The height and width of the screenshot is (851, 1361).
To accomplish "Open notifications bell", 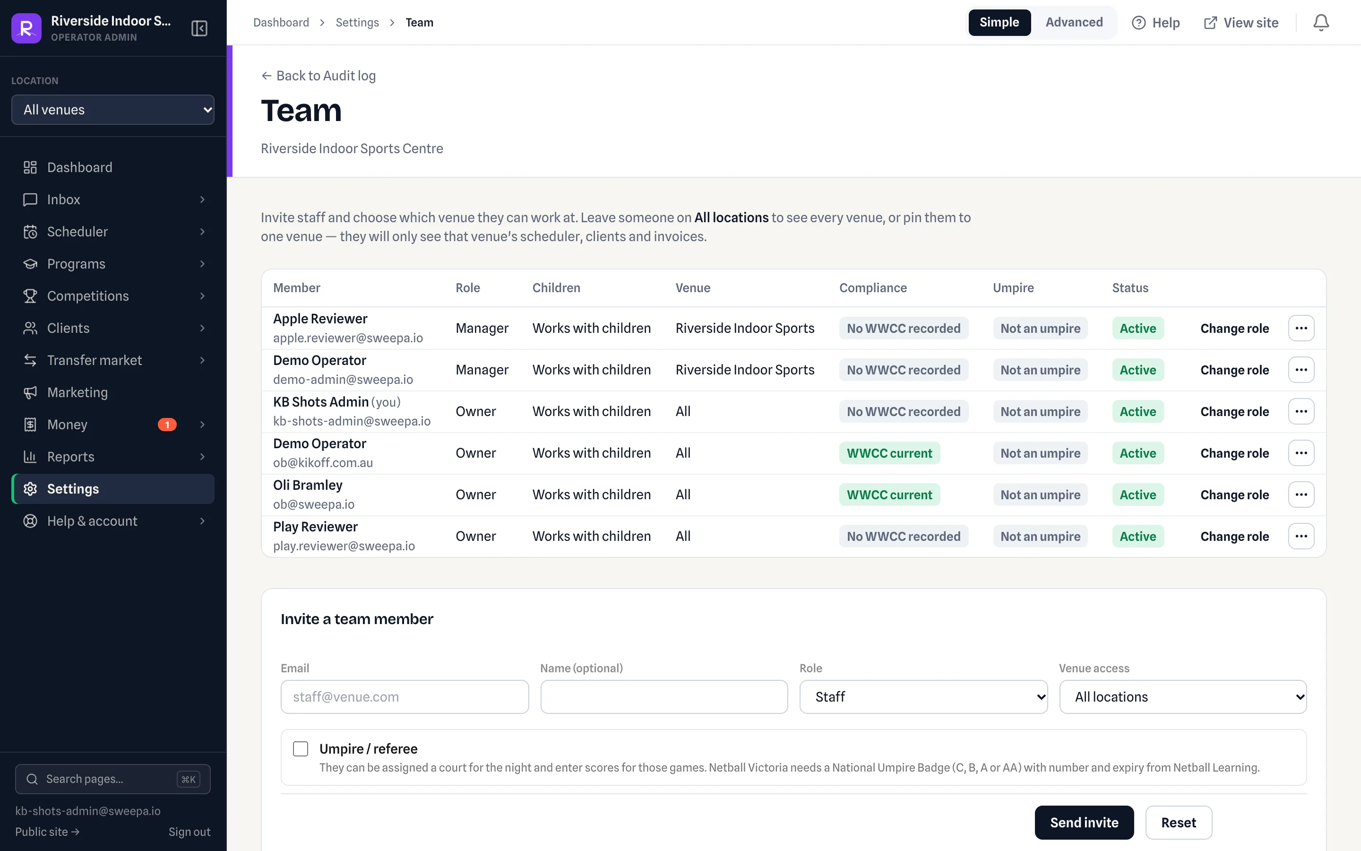I will 1320,23.
